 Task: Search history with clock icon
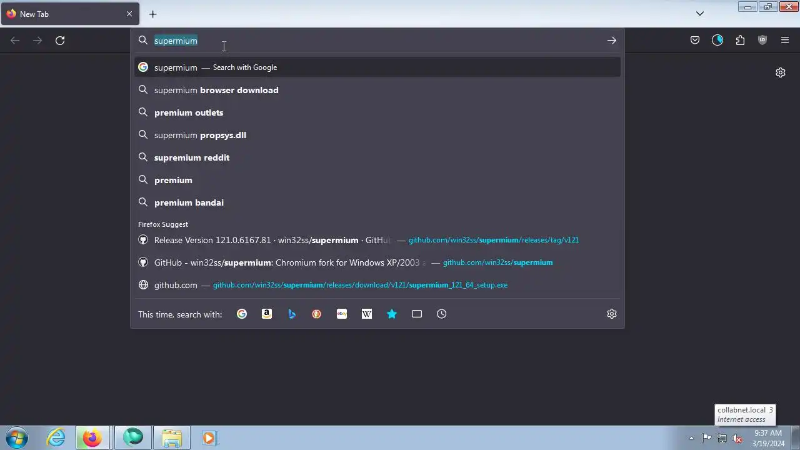442,314
